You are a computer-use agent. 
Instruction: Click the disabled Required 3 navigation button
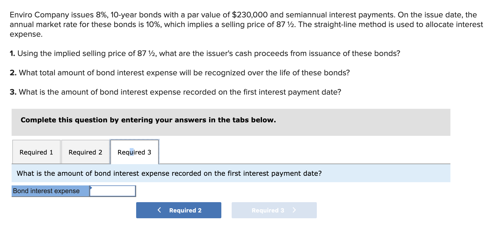click(x=274, y=210)
